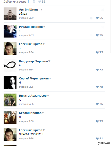Like Руслан Тиханов's comment heart icon
The image size is (111, 146).
pyautogui.click(x=97, y=35)
